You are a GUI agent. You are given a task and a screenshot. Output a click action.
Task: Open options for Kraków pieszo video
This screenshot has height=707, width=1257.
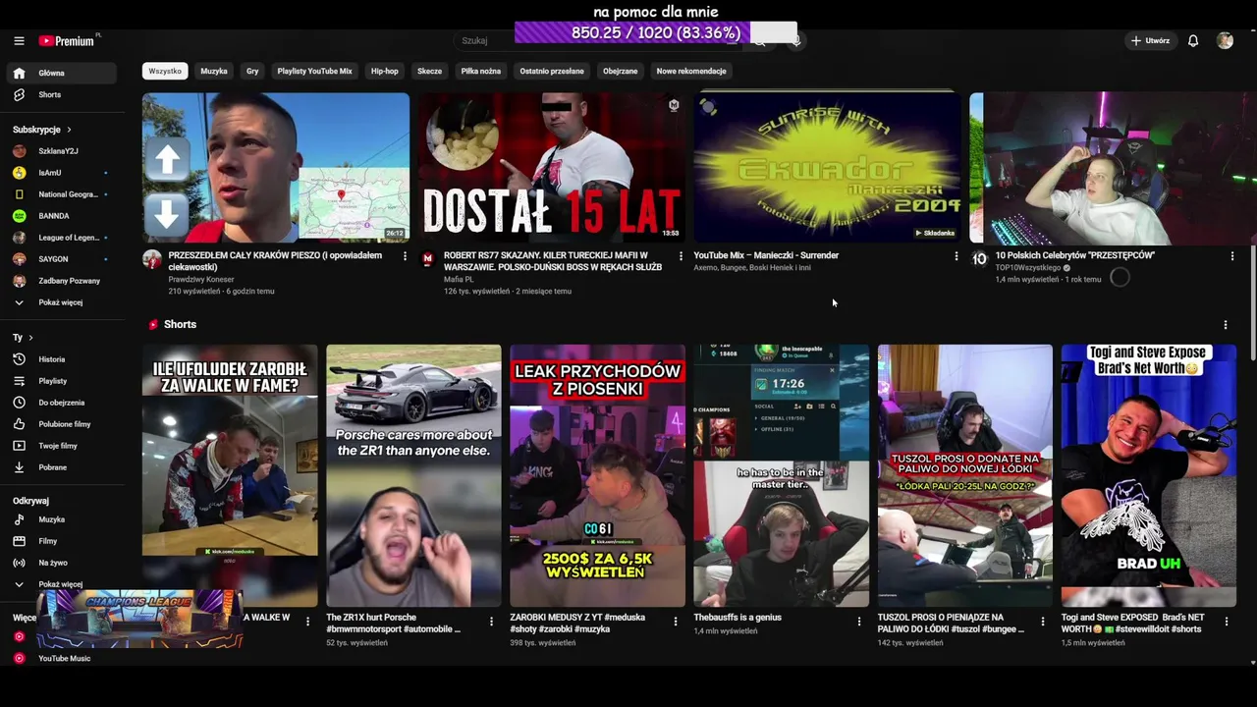point(405,256)
